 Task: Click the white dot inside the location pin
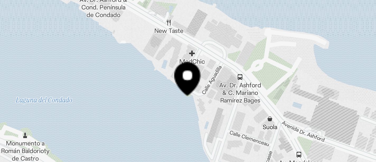[x=187, y=75]
